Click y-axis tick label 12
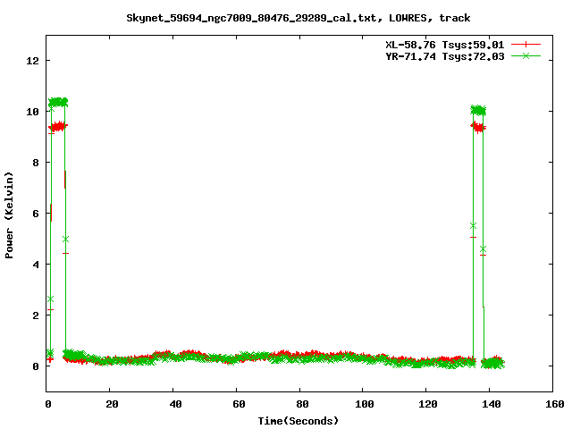The width and height of the screenshot is (572, 429). coord(32,61)
